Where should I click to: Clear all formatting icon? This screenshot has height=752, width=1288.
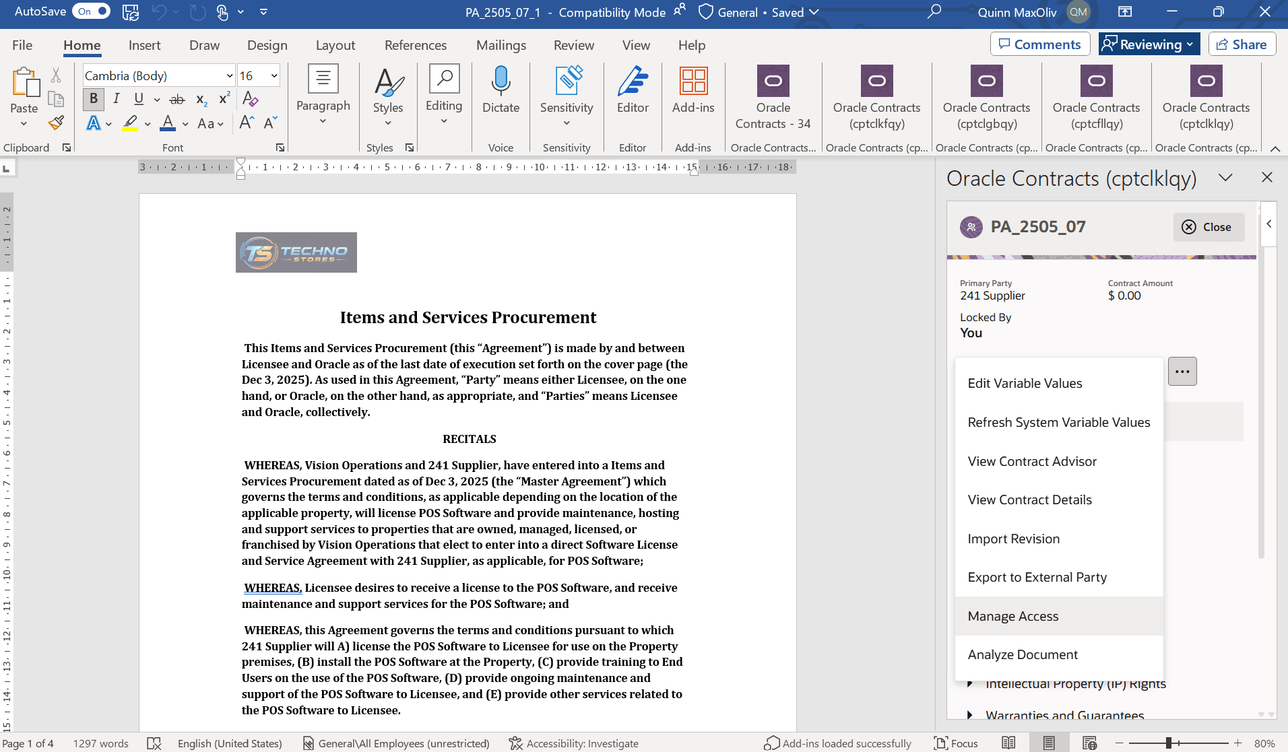tap(250, 99)
